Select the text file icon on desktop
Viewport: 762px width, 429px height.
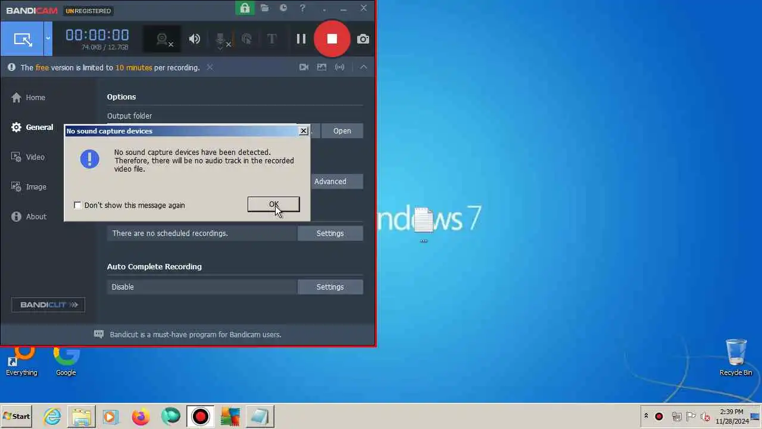click(x=423, y=224)
